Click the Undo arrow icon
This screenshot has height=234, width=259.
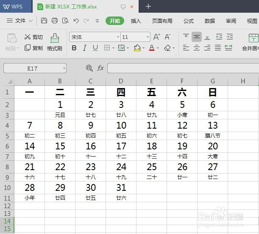tap(76, 21)
